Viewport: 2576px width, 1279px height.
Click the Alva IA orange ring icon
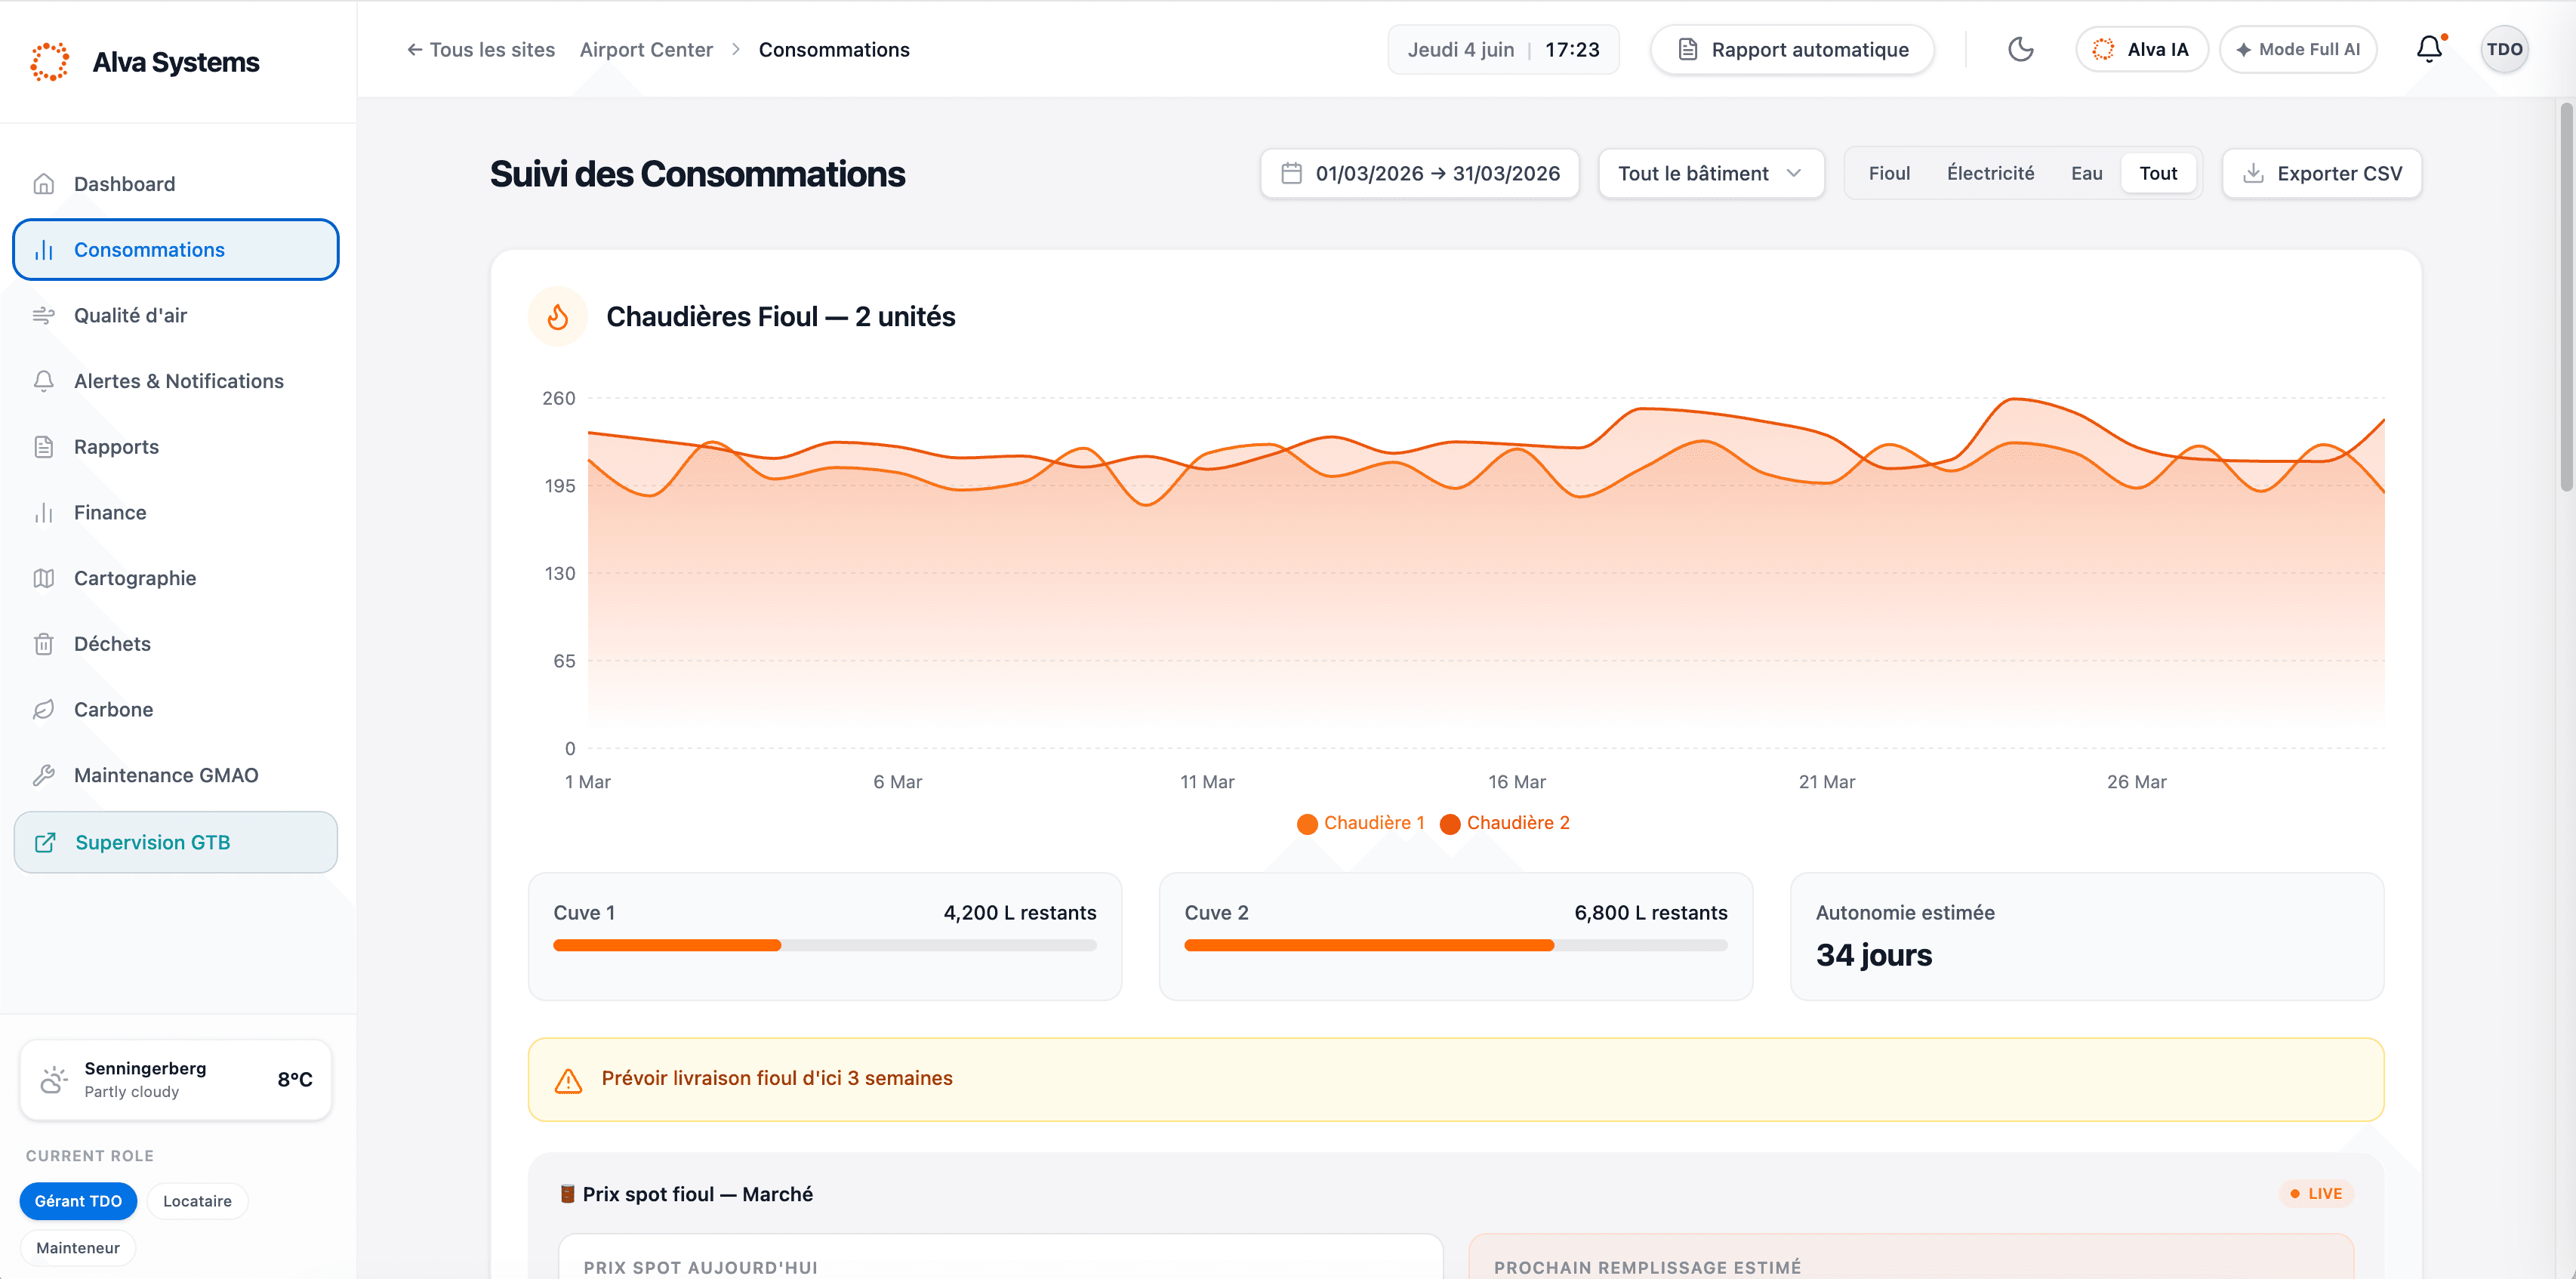click(2103, 49)
